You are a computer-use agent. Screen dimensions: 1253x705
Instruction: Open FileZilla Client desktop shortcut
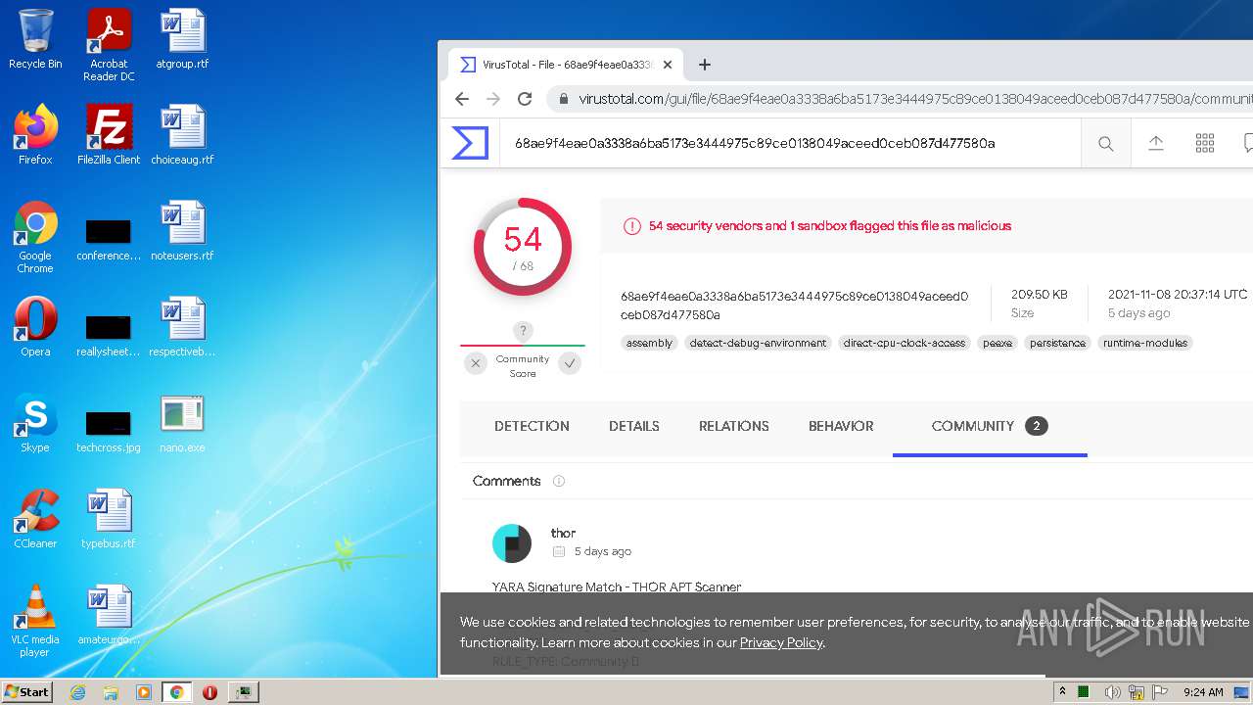[109, 135]
